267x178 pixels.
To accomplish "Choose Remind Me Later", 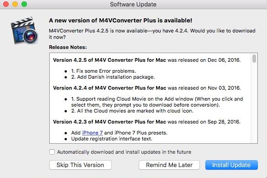I will [x=169, y=165].
